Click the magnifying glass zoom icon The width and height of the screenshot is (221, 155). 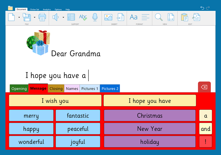[158, 17]
